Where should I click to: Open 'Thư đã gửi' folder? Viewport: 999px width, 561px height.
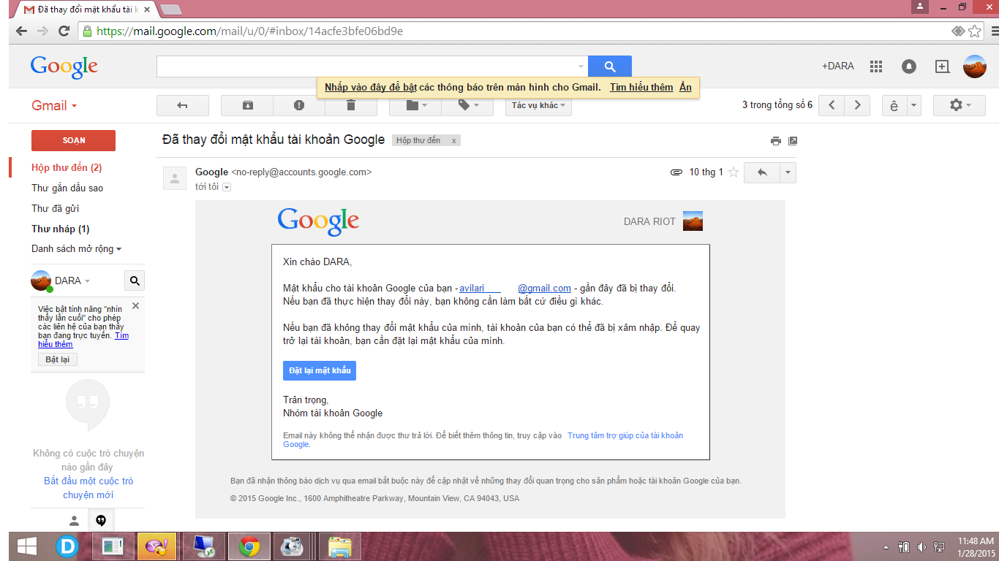[x=55, y=209]
